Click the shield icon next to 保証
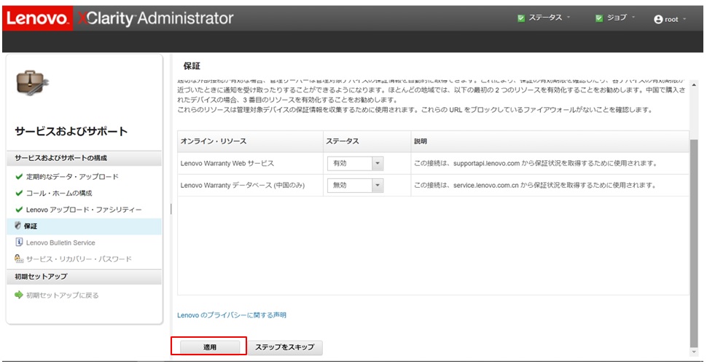This screenshot has width=707, height=364. coord(19,226)
